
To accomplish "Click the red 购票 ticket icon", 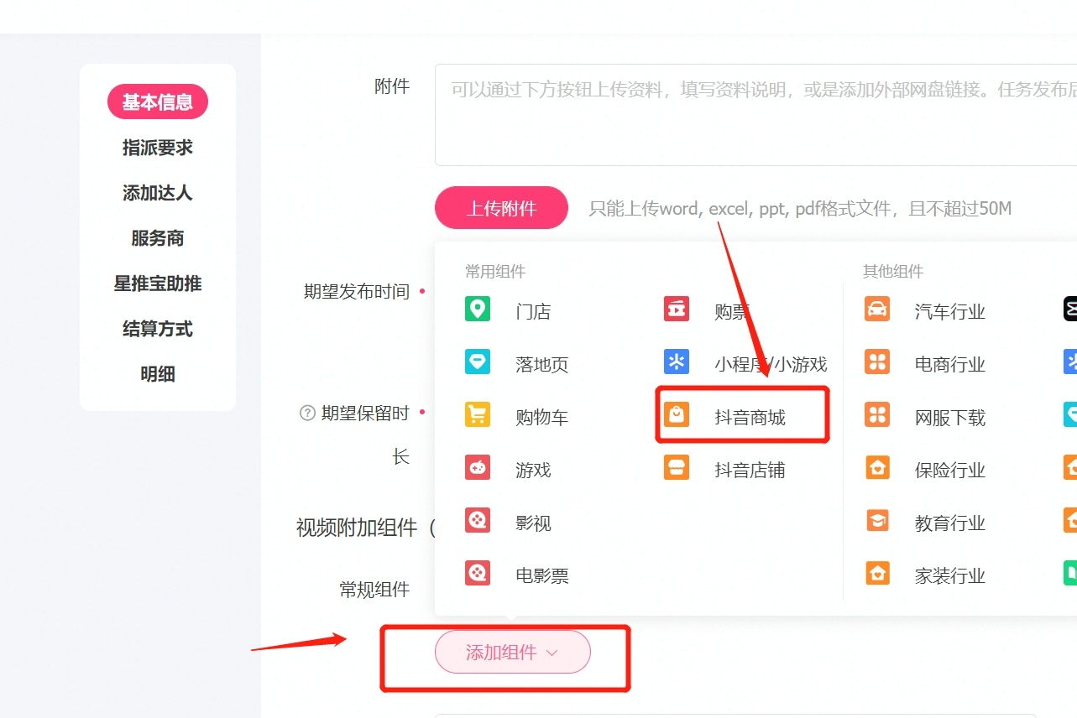I will pos(677,310).
